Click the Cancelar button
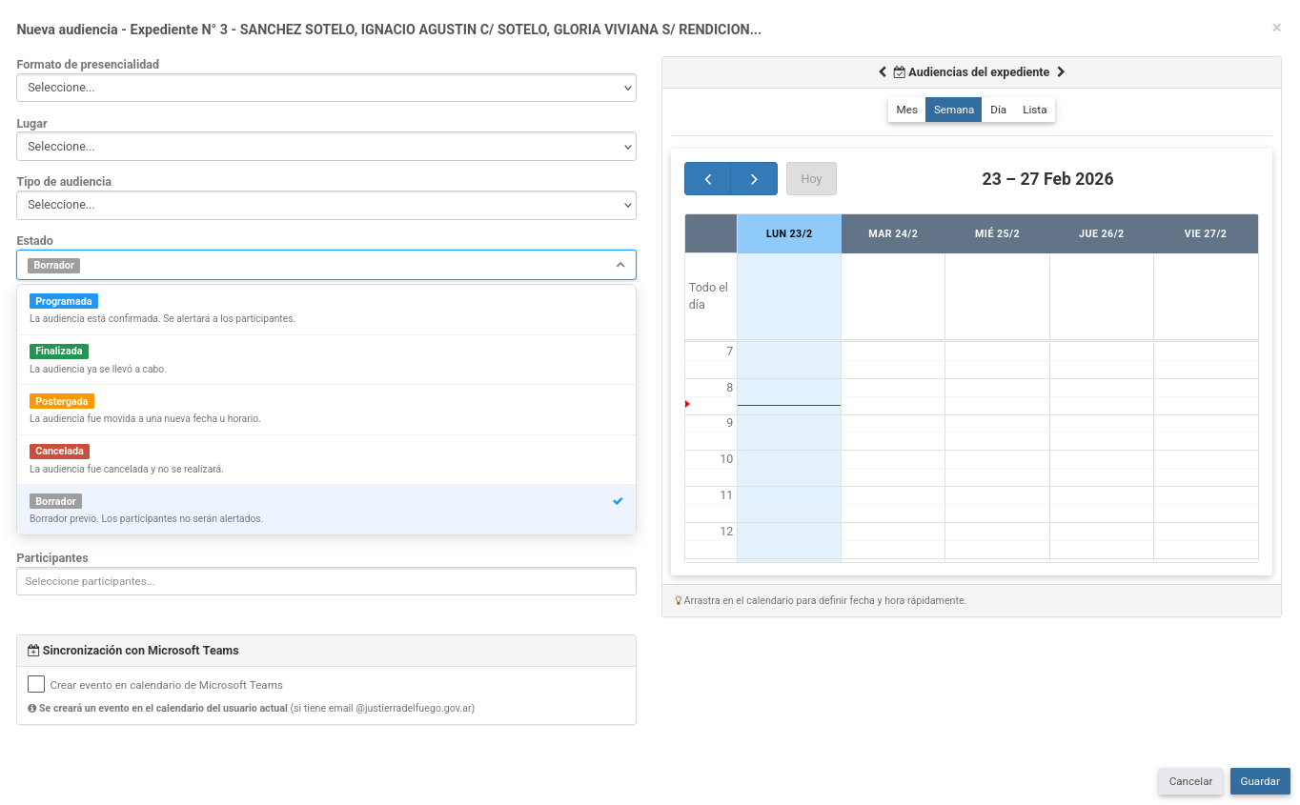The height and width of the screenshot is (805, 1300). point(1190,781)
